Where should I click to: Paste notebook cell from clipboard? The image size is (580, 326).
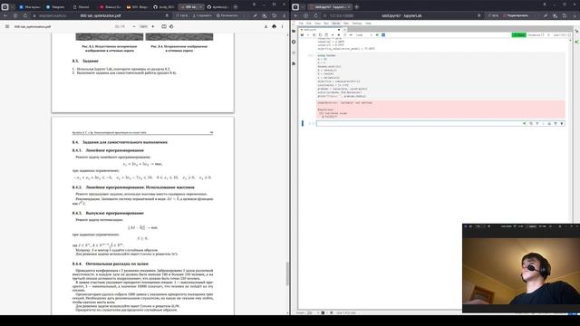point(326,35)
